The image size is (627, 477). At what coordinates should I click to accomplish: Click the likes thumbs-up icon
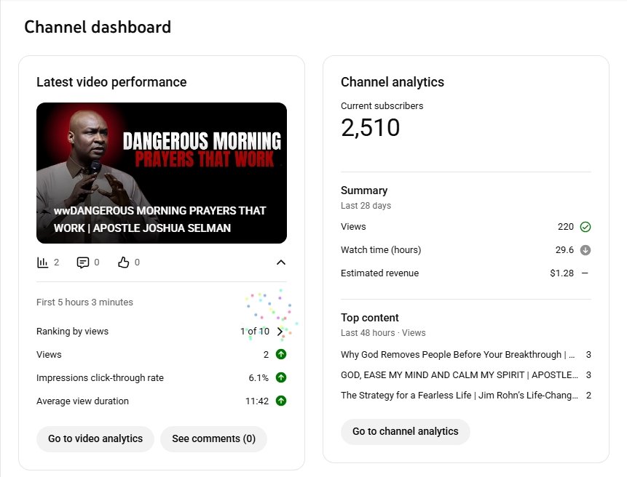click(x=123, y=262)
